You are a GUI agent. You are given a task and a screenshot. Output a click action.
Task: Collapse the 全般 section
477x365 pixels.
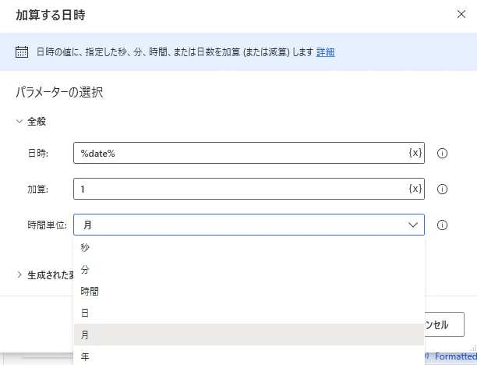tap(19, 122)
